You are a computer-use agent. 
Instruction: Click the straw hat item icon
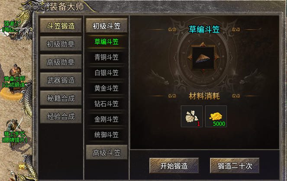tap(203, 58)
